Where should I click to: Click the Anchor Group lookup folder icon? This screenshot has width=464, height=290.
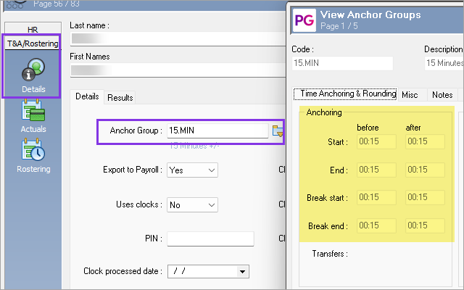(278, 130)
